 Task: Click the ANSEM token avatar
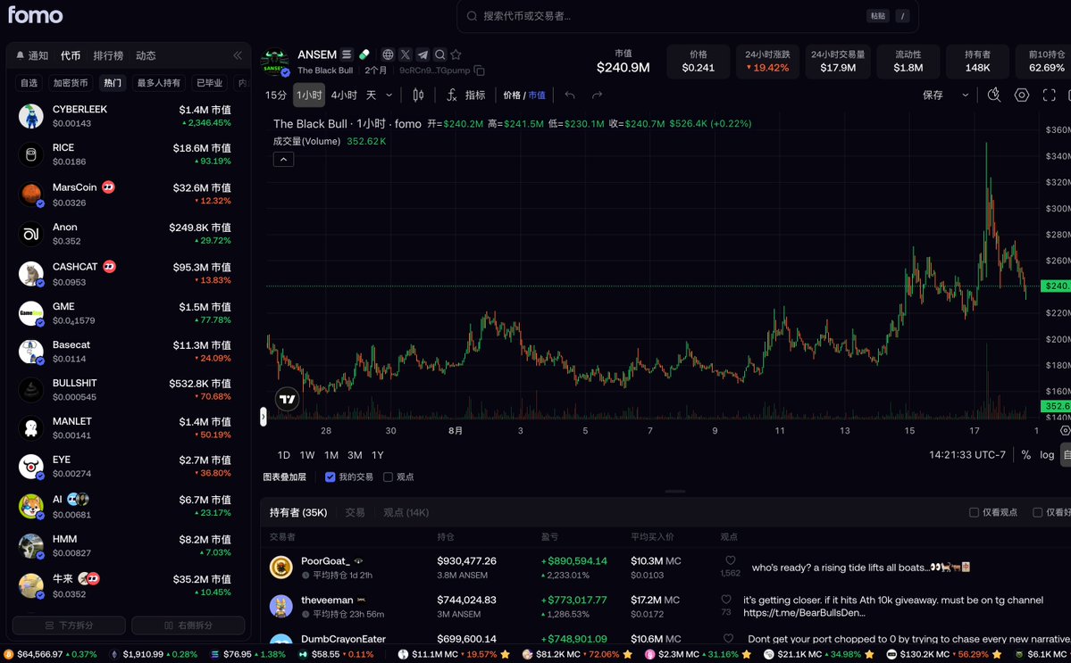click(274, 62)
